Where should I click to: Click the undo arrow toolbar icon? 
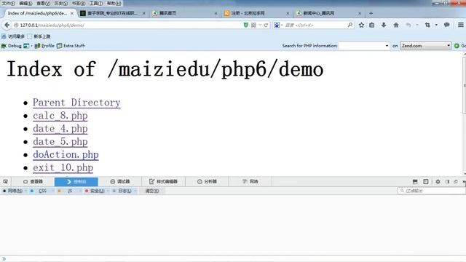[x=408, y=25]
